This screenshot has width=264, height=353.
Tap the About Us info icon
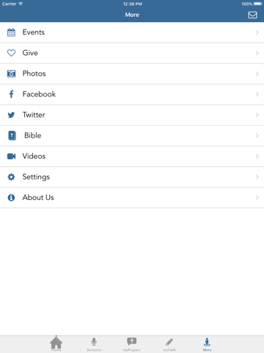[x=11, y=198]
